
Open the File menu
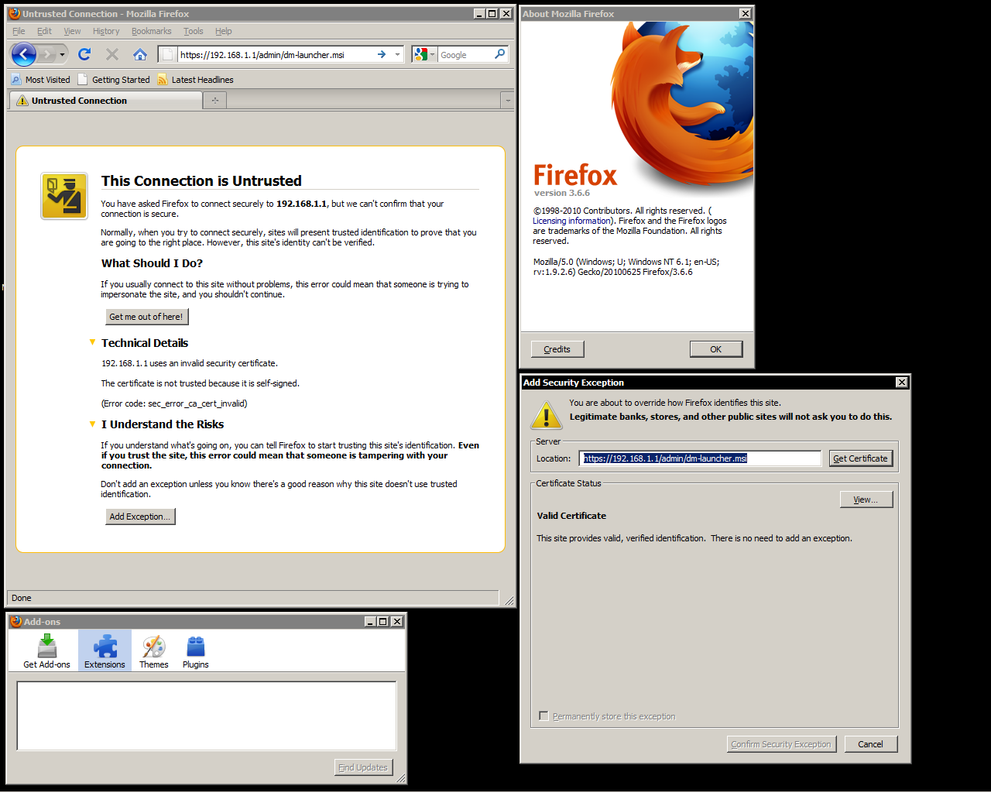click(19, 31)
